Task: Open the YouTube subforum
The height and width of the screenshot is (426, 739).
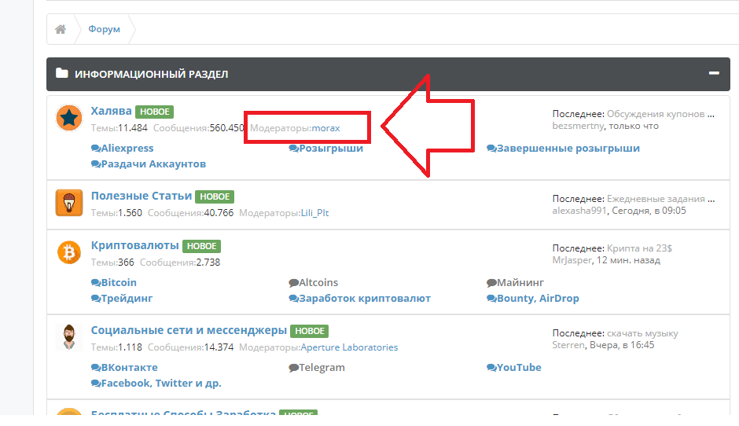Action: [519, 368]
